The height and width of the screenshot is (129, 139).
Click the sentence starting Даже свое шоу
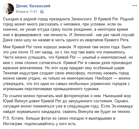click(x=66, y=40)
